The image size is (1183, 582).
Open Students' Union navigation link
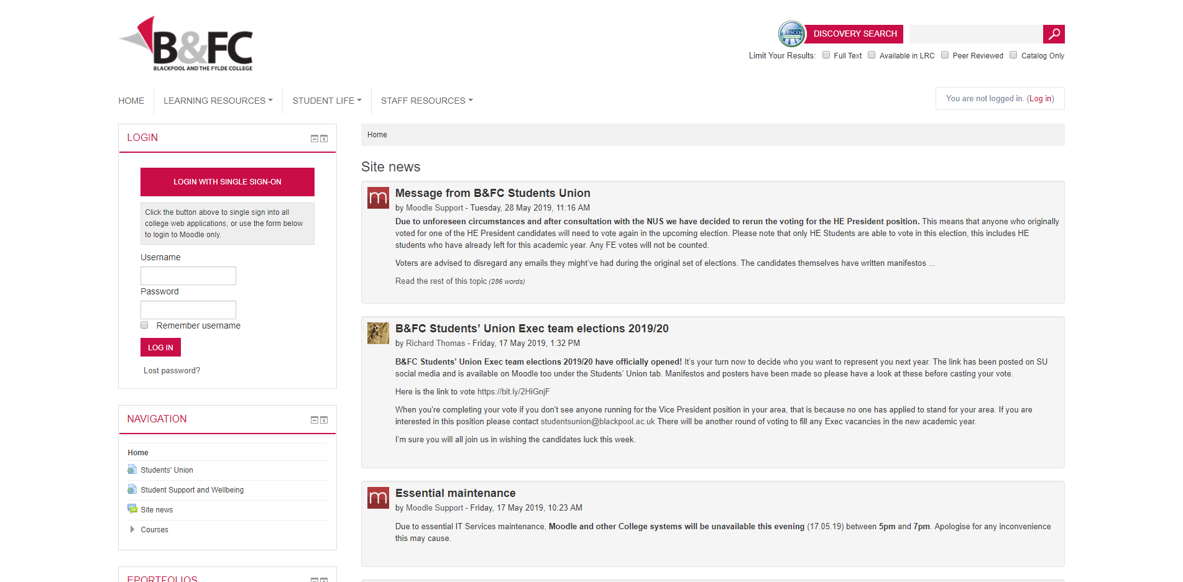click(167, 470)
